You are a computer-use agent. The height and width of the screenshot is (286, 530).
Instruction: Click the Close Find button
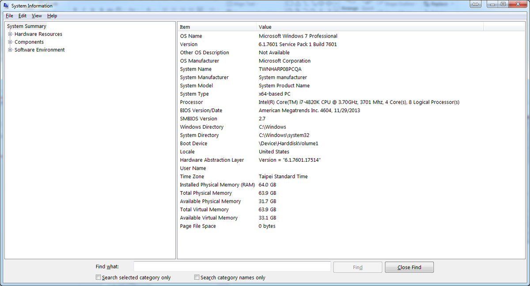click(x=409, y=267)
